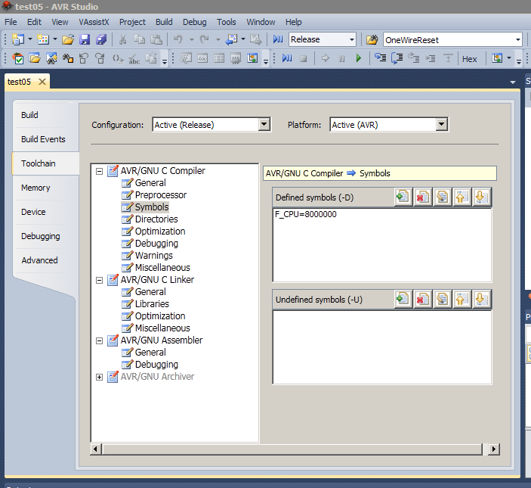Edit the selected defined symbol
Image resolution: width=531 pixels, height=488 pixels.
pyautogui.click(x=442, y=197)
